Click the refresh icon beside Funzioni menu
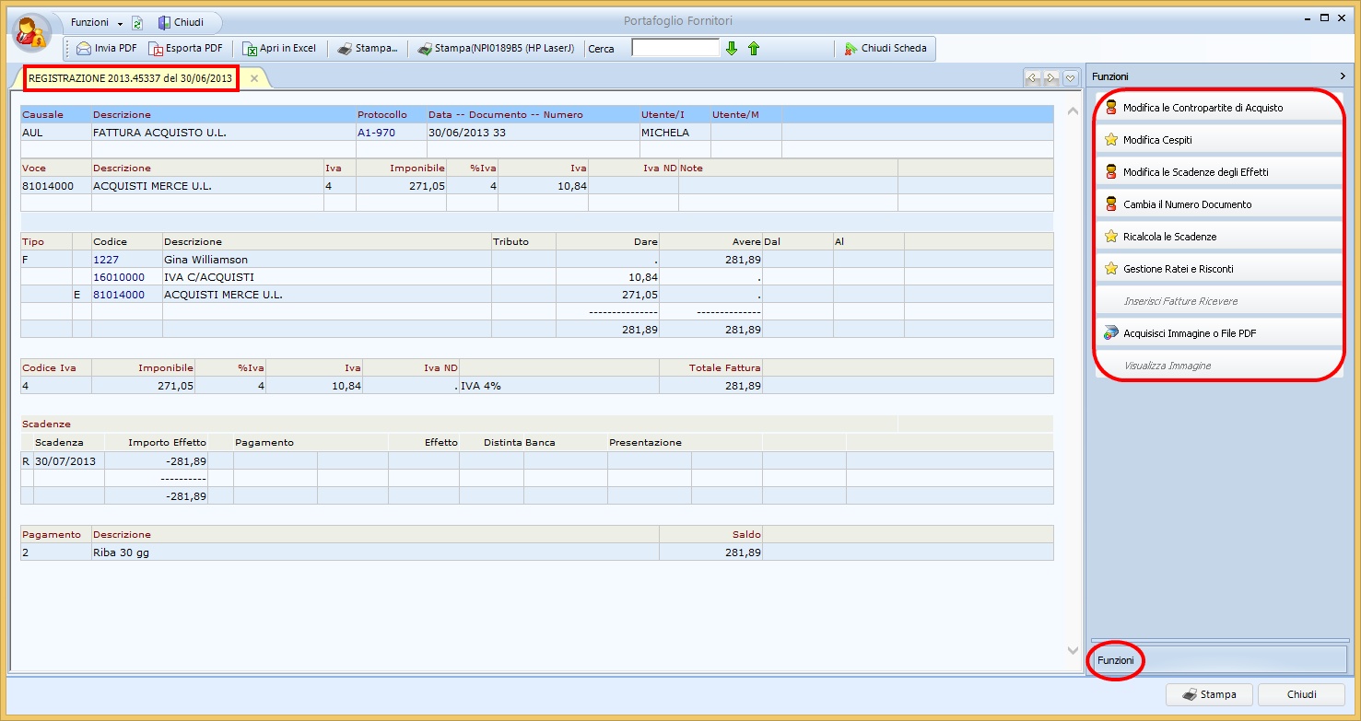 click(x=137, y=23)
